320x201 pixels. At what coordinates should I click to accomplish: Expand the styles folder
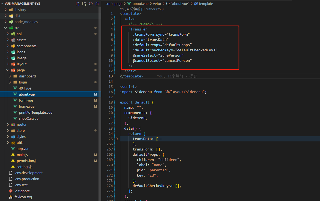(x=8, y=136)
